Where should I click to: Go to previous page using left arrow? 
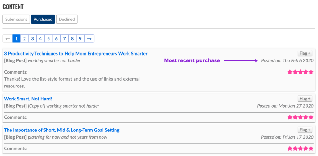click(8, 39)
